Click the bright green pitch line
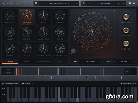Image resolution: width=138 pixels, height=103 pixels. click(x=58, y=71)
